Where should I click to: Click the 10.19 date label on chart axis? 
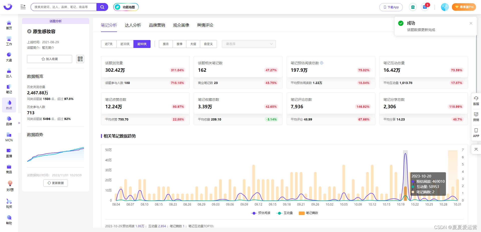pos(401,204)
